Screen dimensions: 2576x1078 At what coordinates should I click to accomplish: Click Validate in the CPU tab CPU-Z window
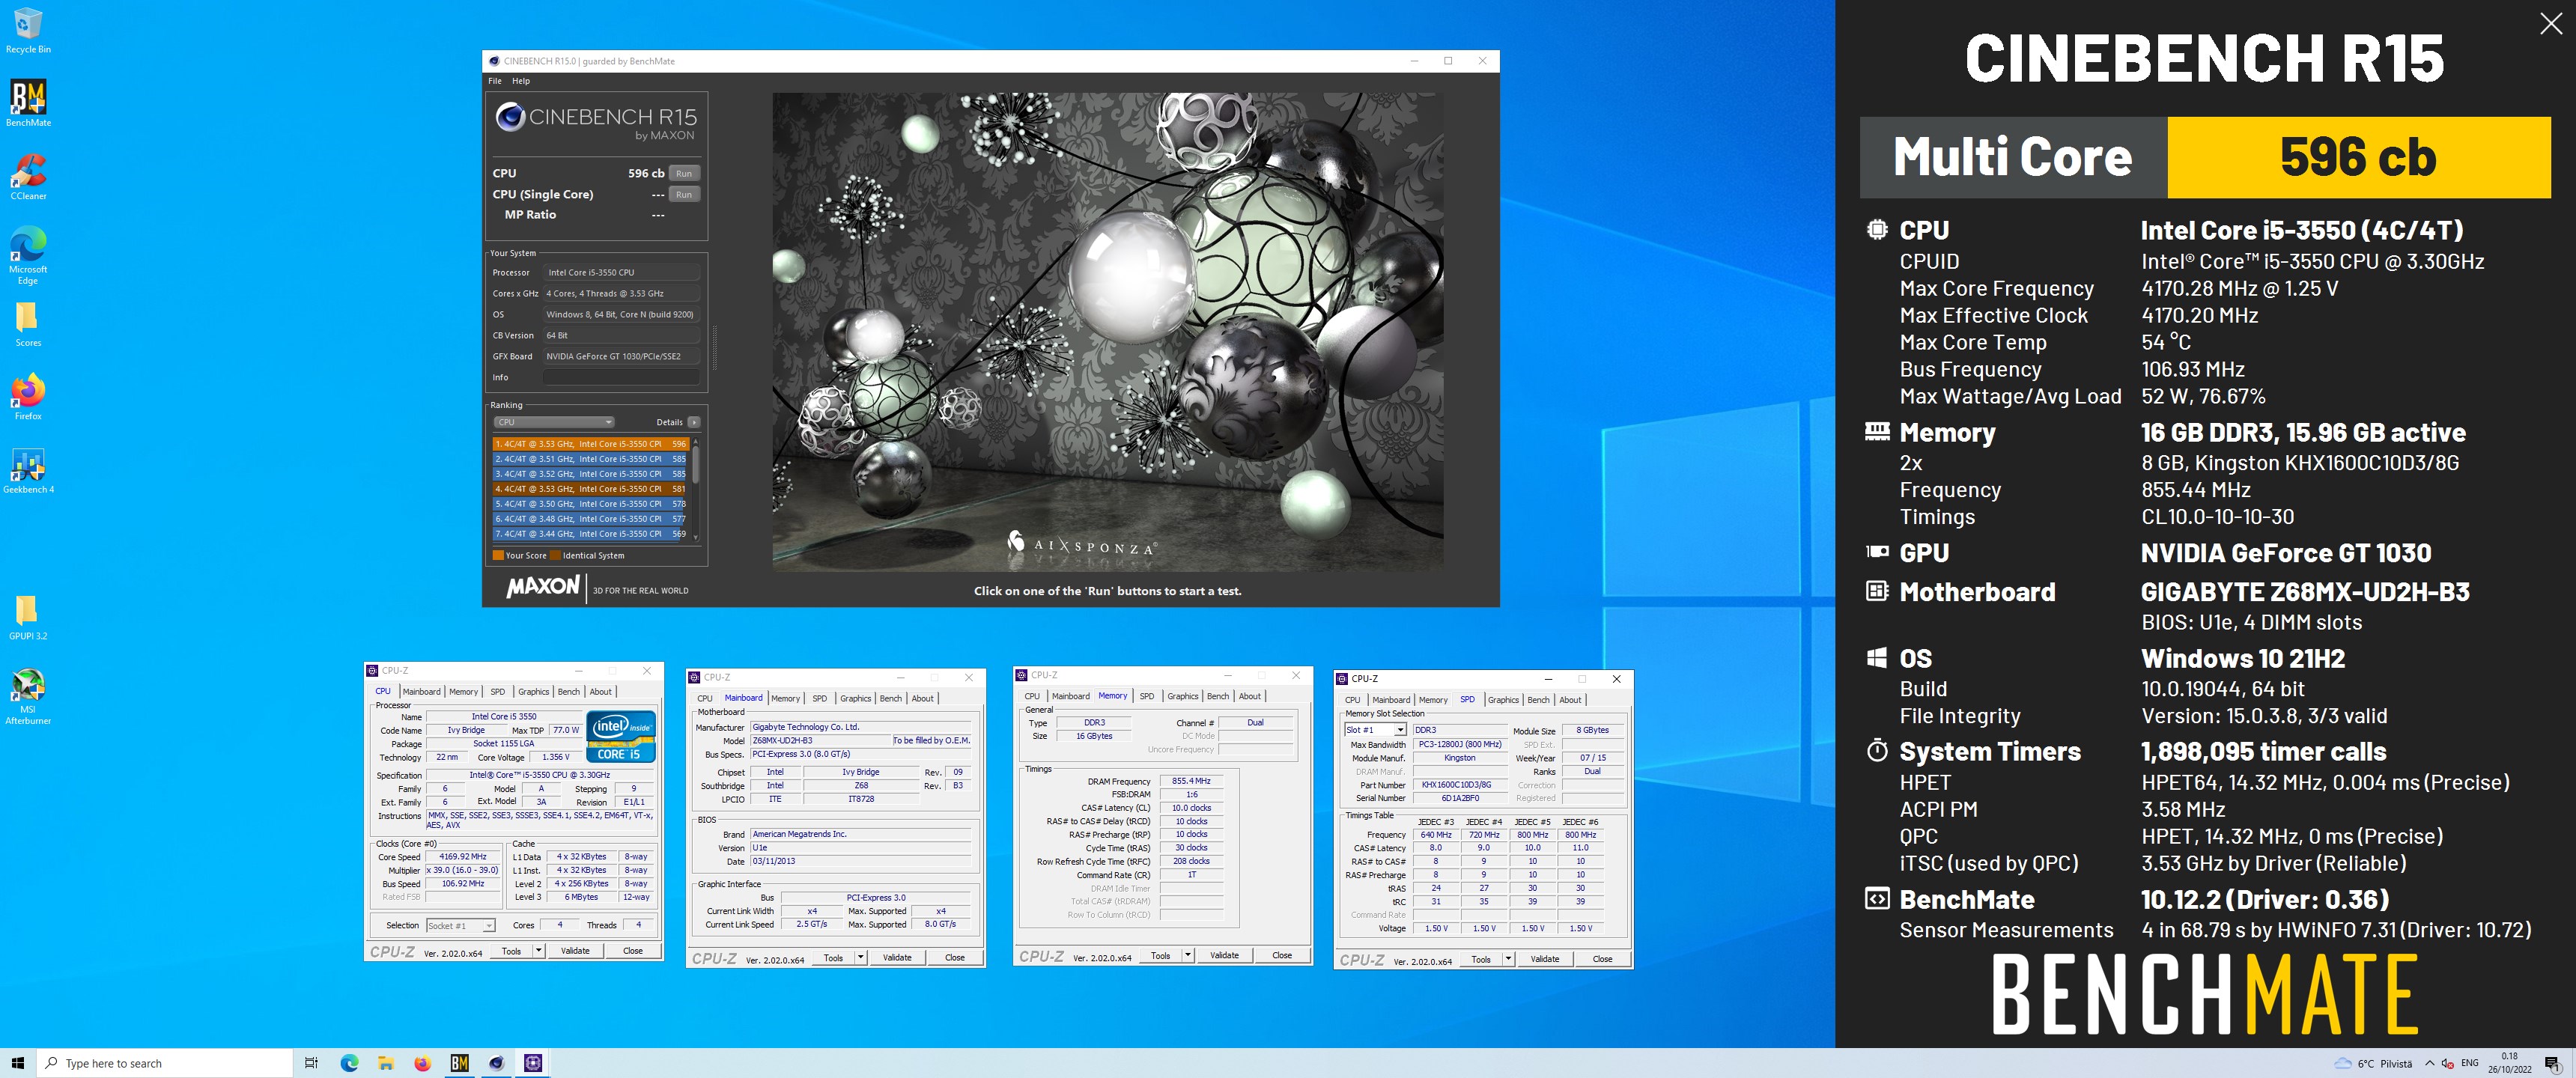pos(575,951)
